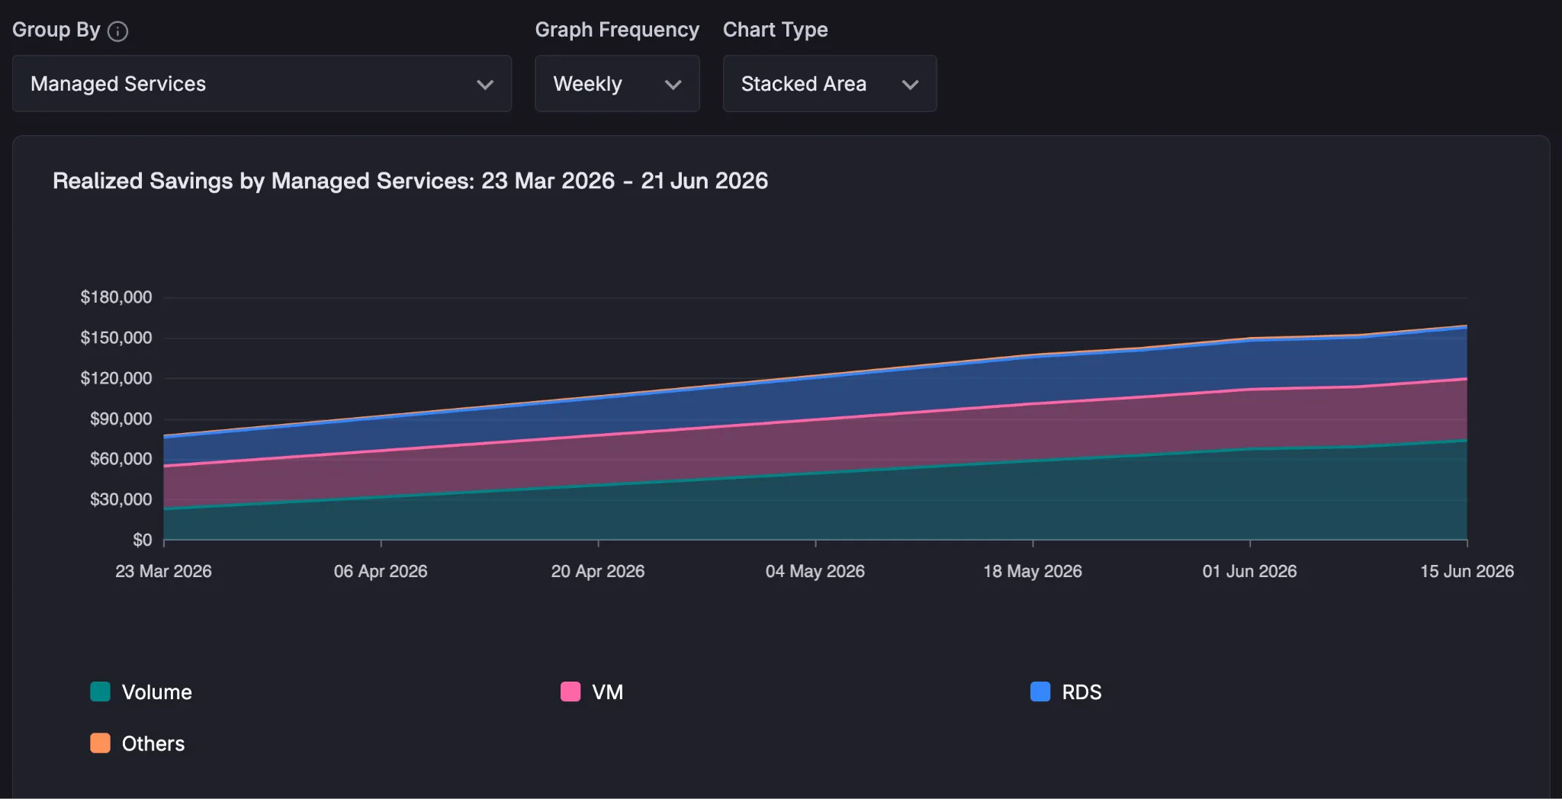Click the 18 May 2026 axis label
Image resolution: width=1562 pixels, height=799 pixels.
(1033, 571)
